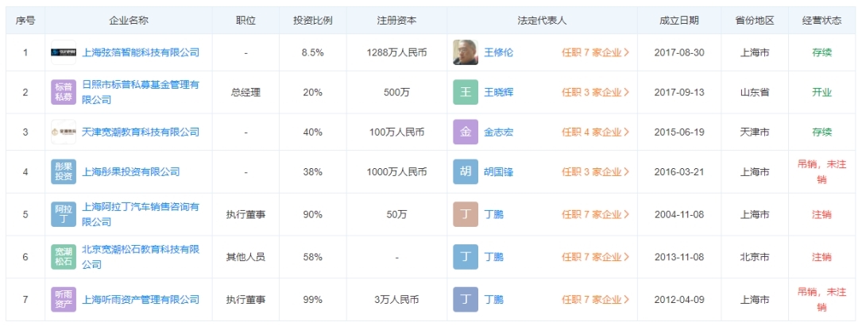858x326 pixels.
Task: Open 上海弦箔智能科技有限公司 company link
Action: 141,52
